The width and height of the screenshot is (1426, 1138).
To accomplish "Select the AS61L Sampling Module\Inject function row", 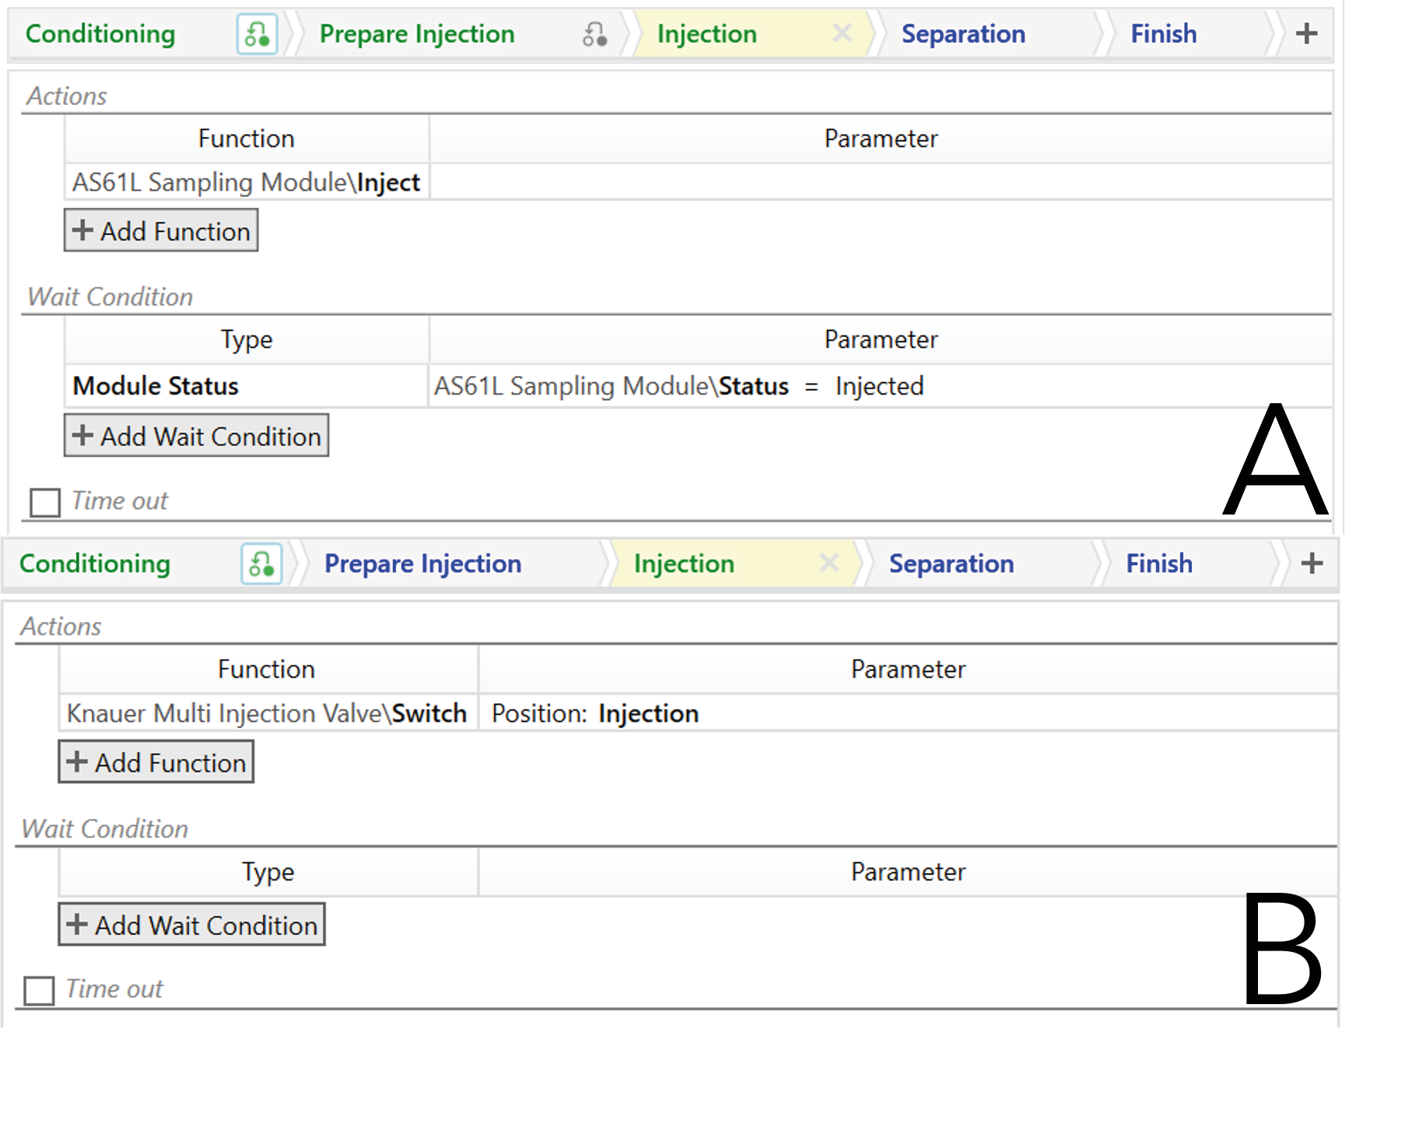I will (x=246, y=182).
